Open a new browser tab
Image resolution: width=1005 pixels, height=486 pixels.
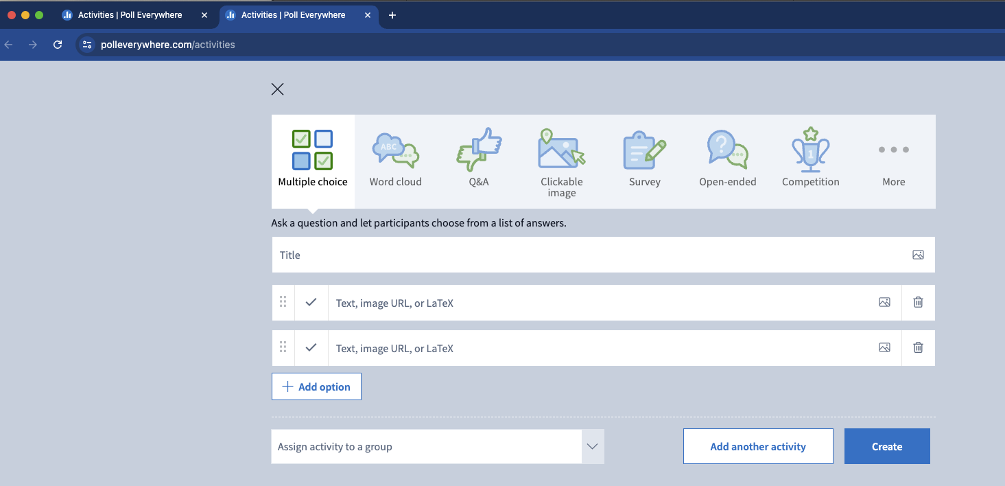pos(392,15)
